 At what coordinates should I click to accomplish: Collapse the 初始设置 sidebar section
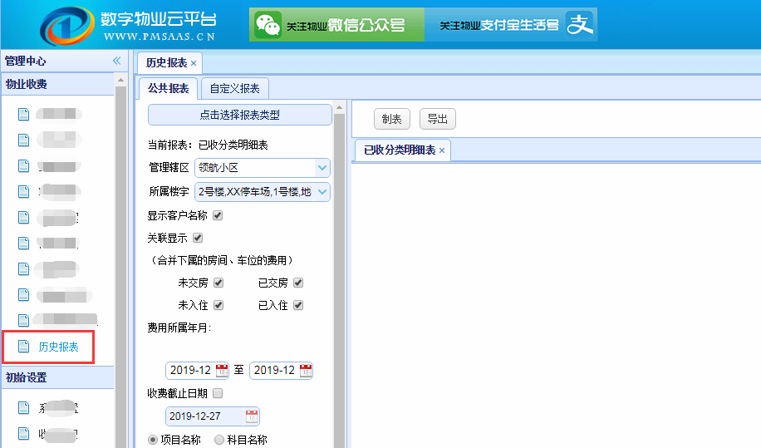[x=56, y=377]
